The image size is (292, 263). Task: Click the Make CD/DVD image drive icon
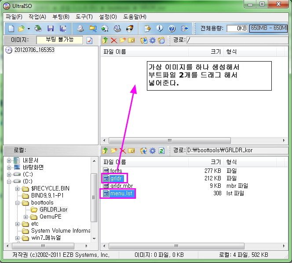[x=80, y=29]
